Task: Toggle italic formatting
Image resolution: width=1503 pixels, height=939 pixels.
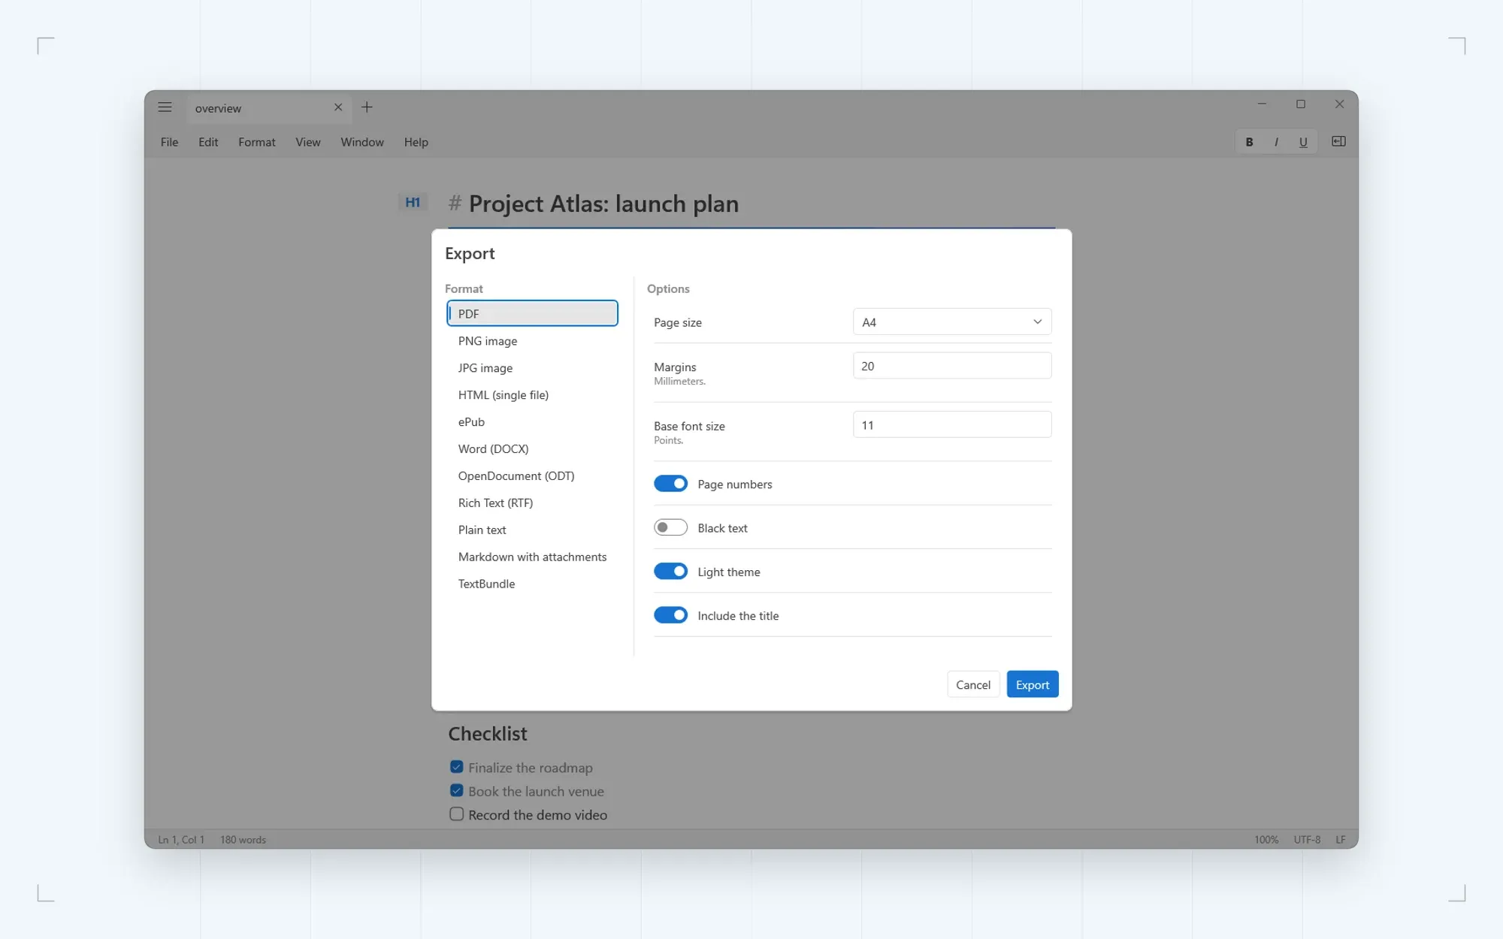Action: coord(1276,142)
